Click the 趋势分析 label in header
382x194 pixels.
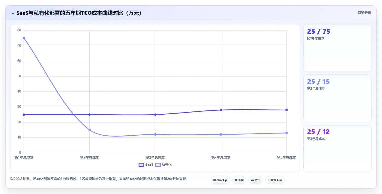point(364,13)
